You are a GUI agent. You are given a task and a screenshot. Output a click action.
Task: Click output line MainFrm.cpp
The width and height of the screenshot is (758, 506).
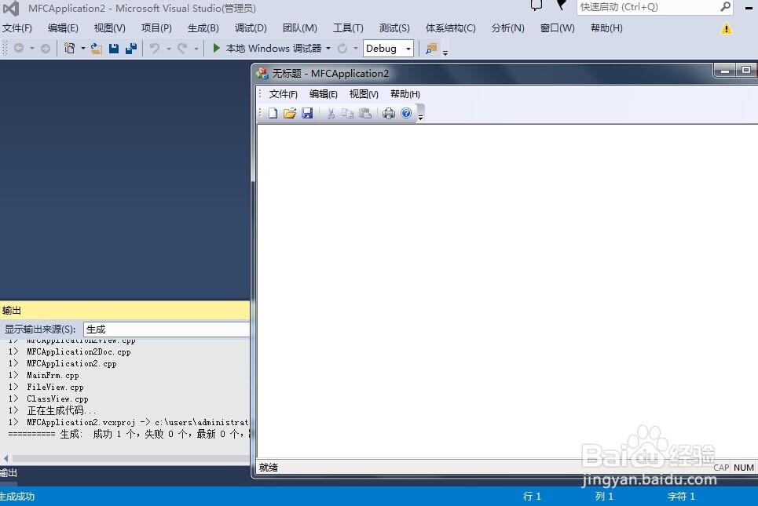click(x=52, y=375)
